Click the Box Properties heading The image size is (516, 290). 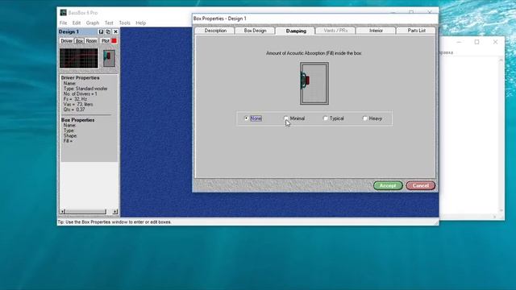(x=77, y=120)
